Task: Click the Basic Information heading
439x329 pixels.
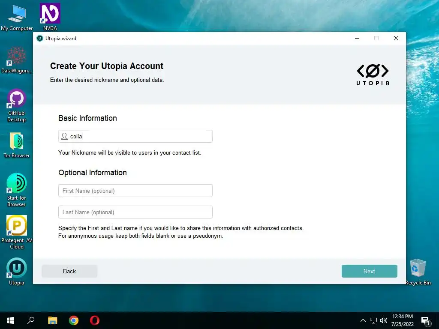Action: [x=87, y=118]
